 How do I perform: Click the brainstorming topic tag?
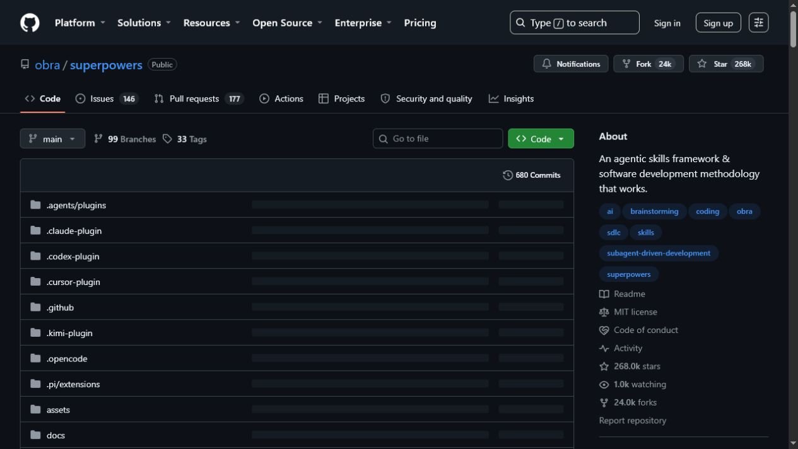pos(654,211)
